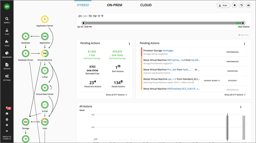The height and width of the screenshot is (143, 256).
Task: Click $763 one time Estimated Cost
Action: (x=92, y=70)
